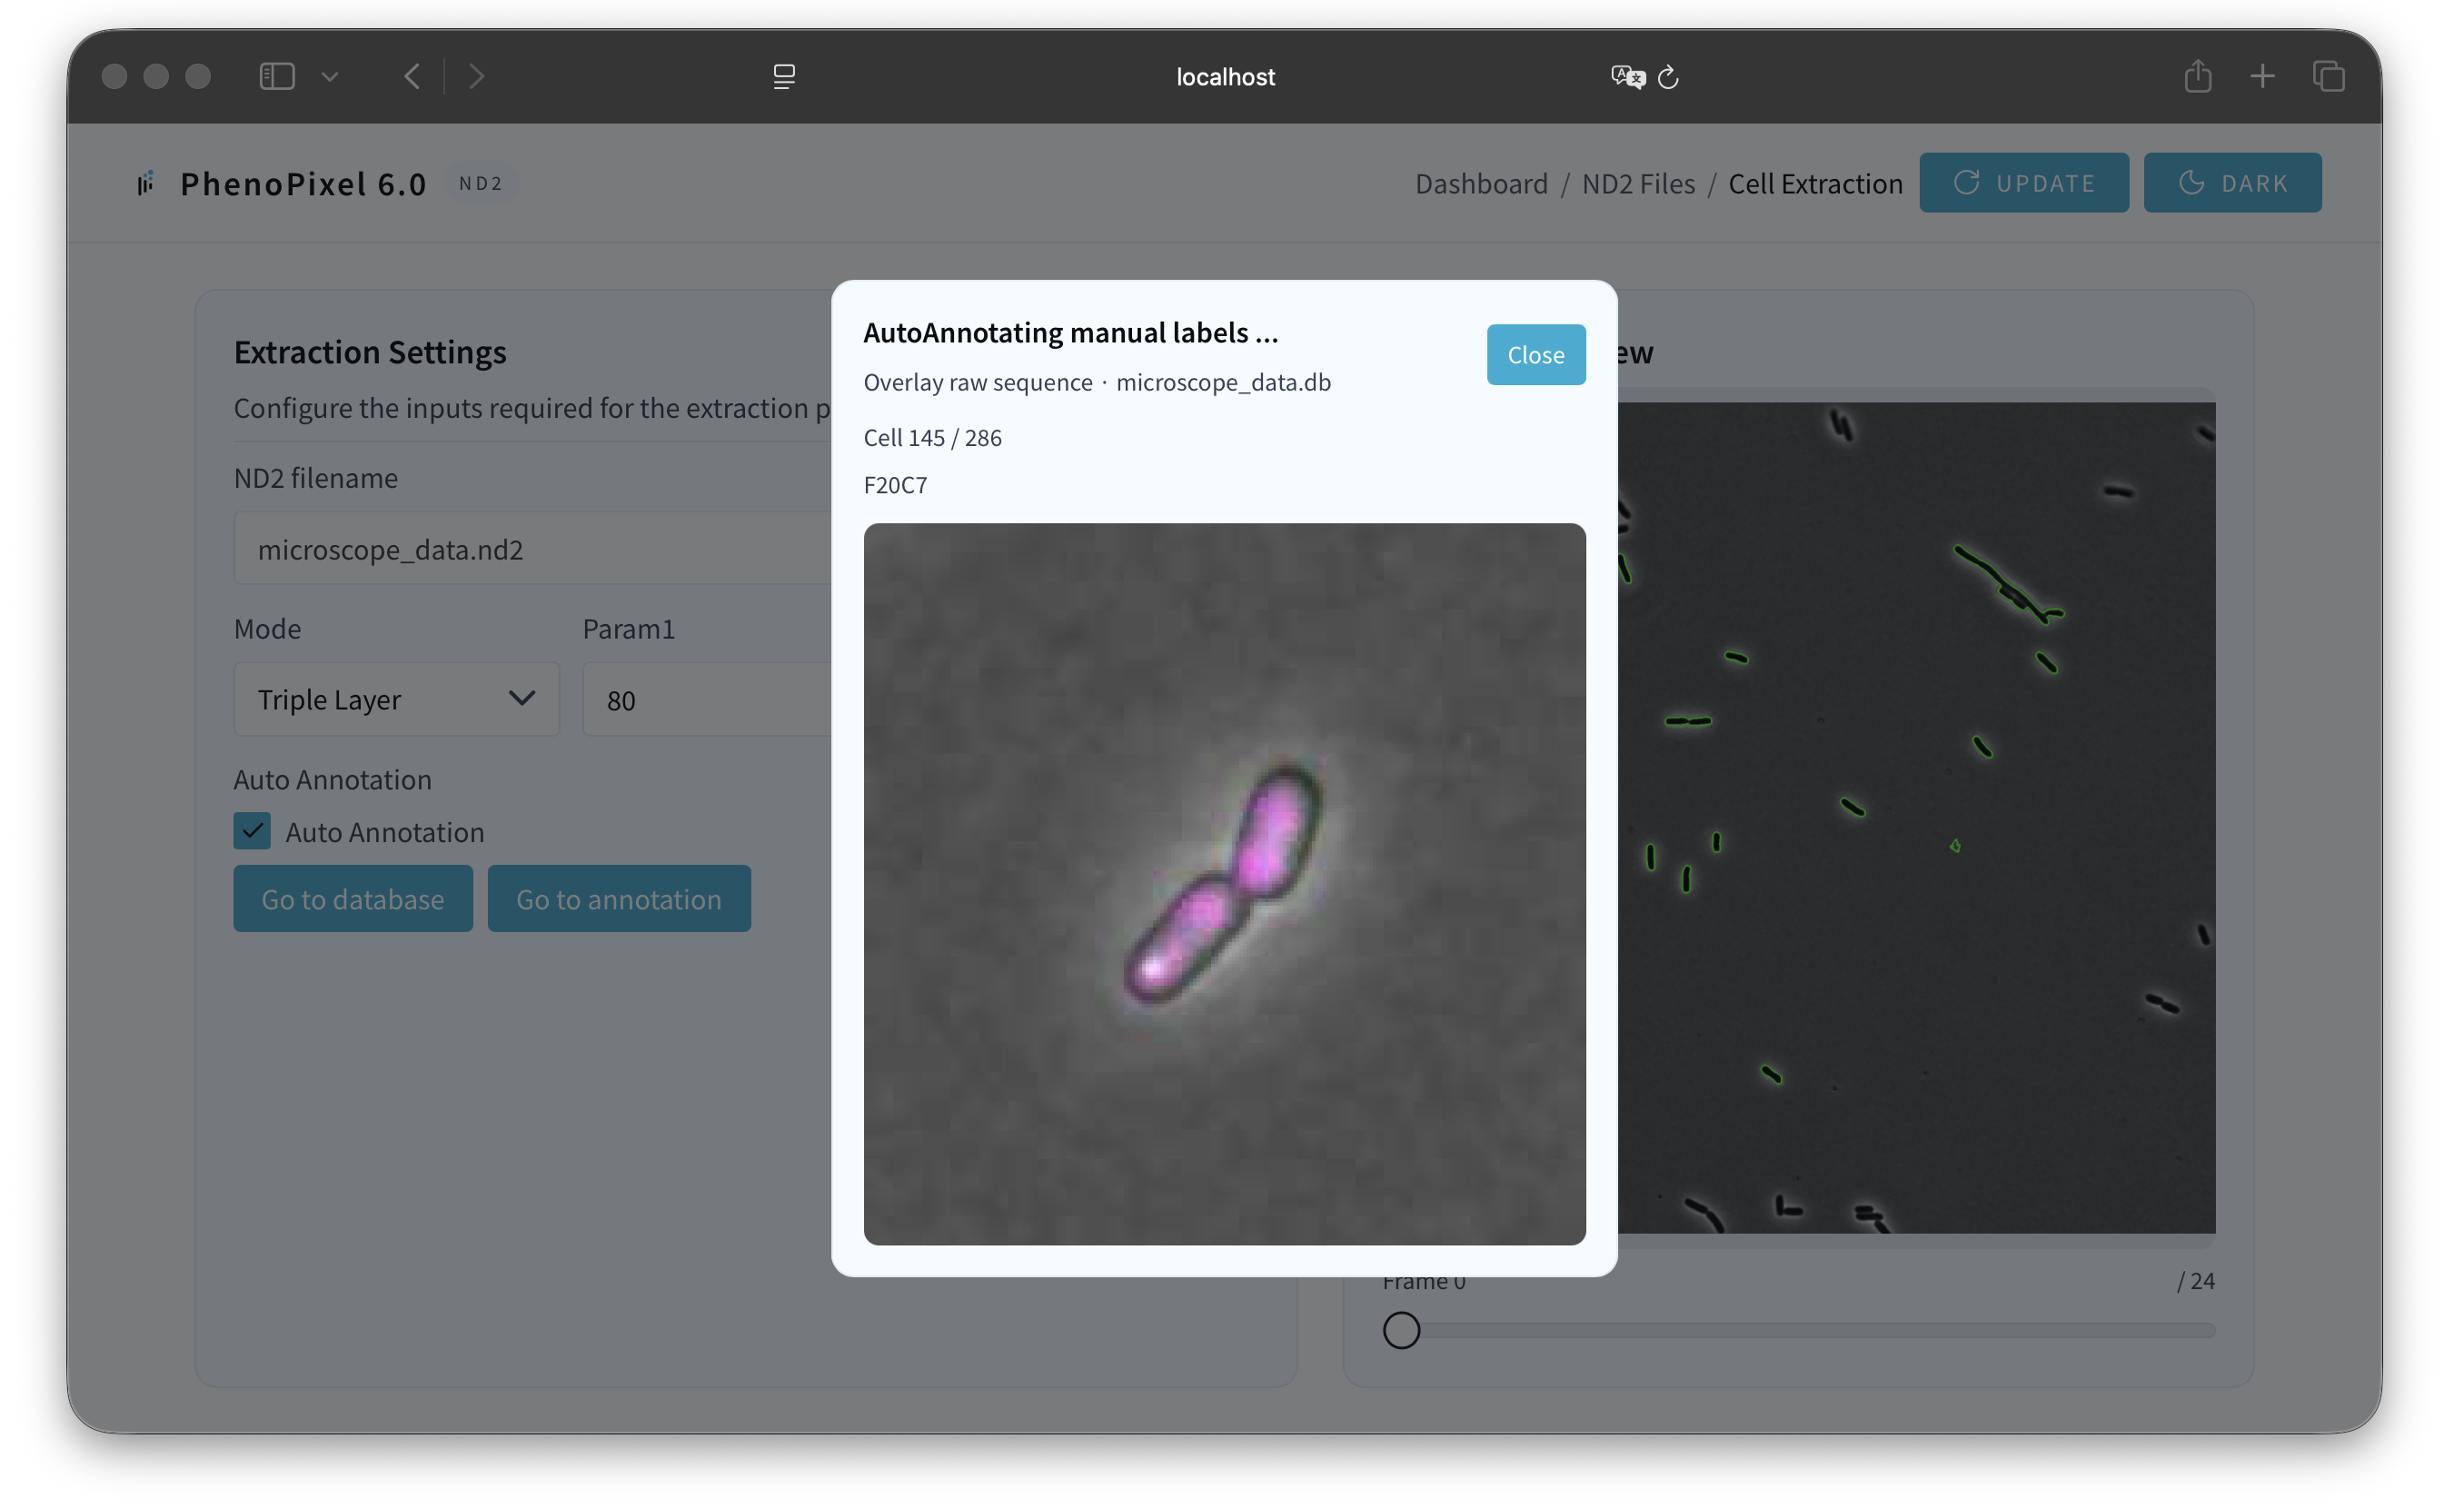The image size is (2464, 1508).
Task: Toggle the Safari sidebar icon
Action: pos(278,77)
